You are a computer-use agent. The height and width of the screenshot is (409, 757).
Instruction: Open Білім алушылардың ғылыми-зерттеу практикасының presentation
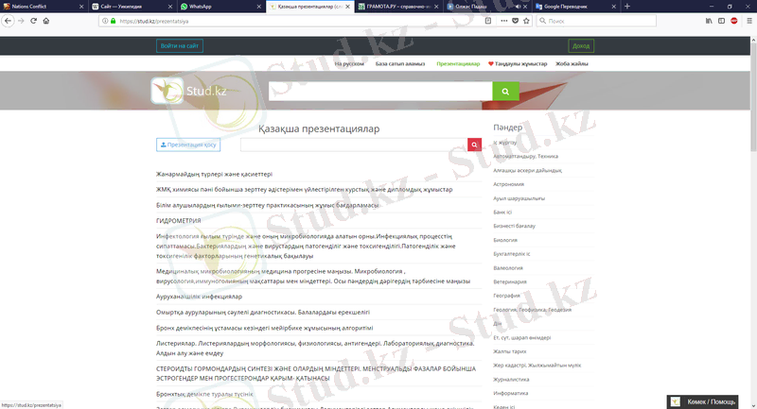coord(268,205)
